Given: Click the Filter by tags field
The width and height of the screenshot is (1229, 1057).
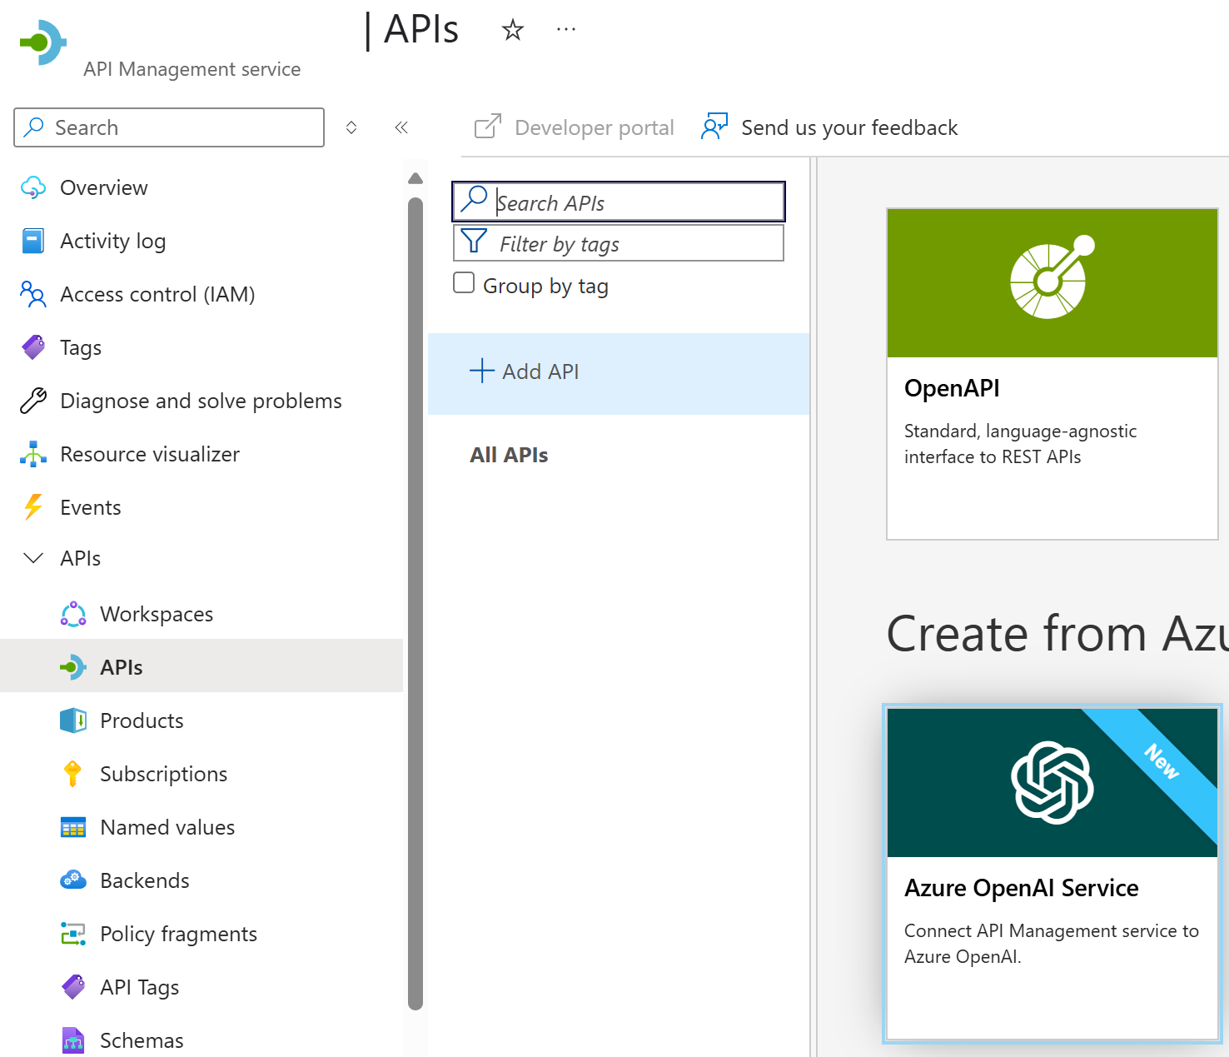Looking at the screenshot, I should 619,243.
